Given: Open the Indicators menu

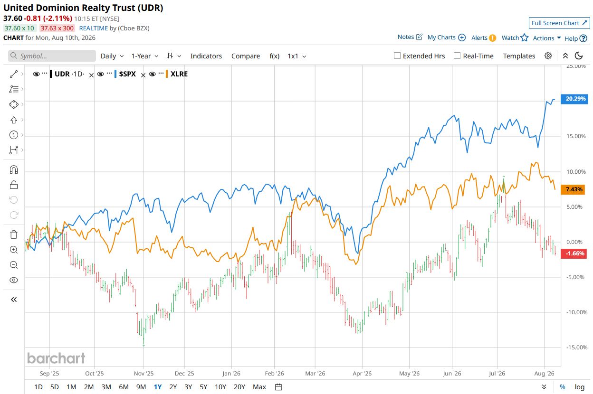Looking at the screenshot, I should (206, 56).
